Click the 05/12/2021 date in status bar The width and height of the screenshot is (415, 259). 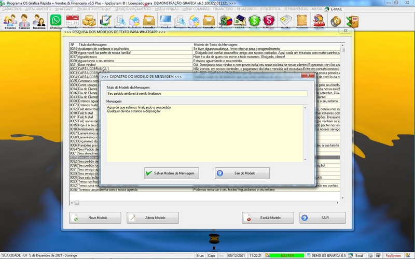pyautogui.click(x=237, y=255)
